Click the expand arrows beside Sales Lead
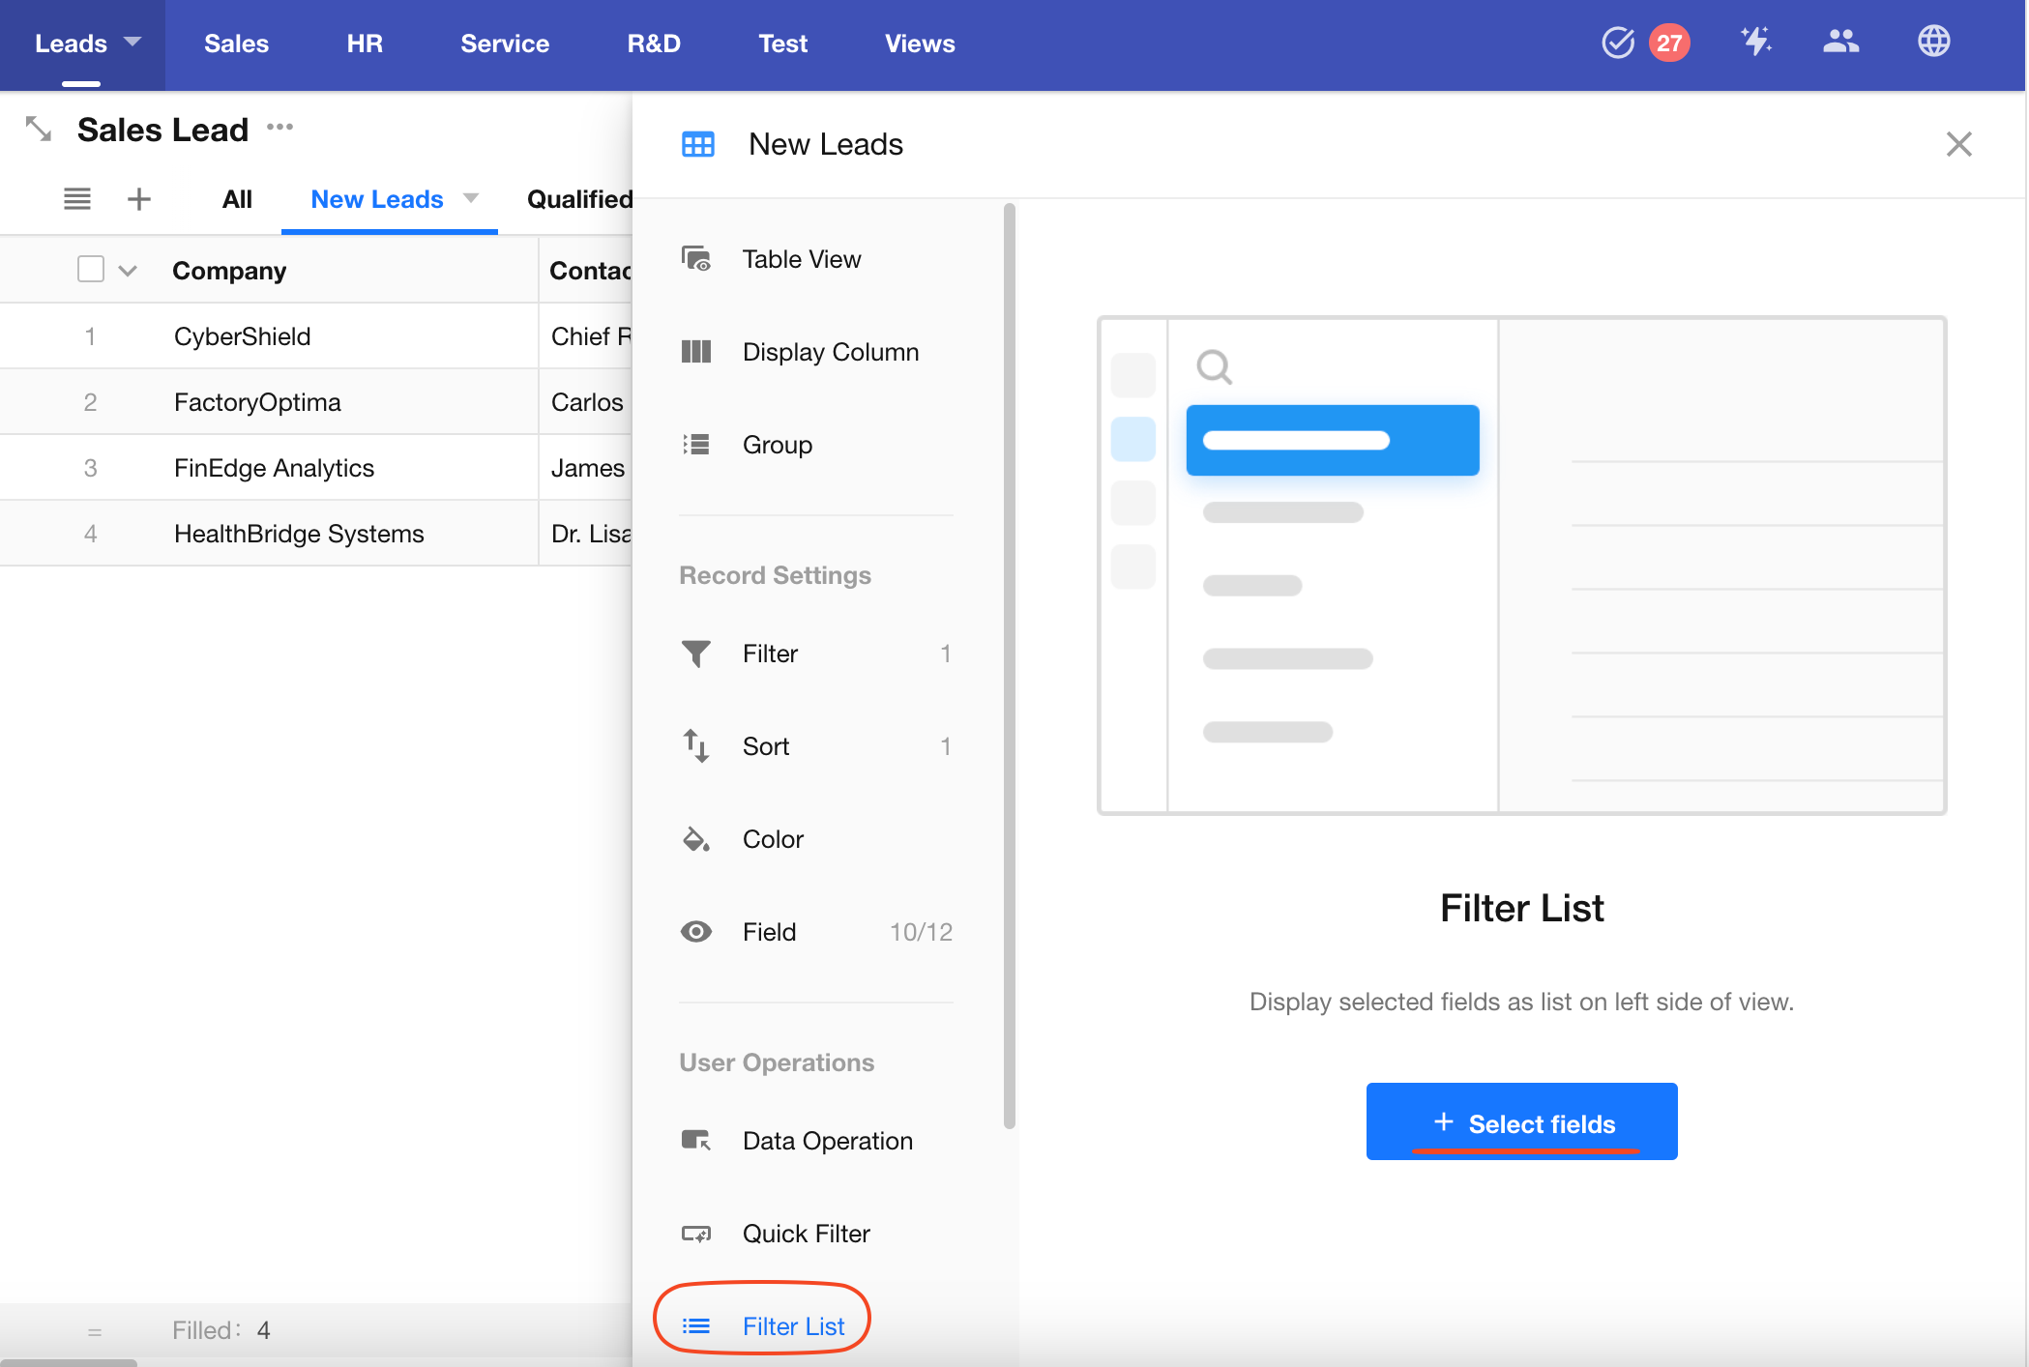This screenshot has height=1367, width=2029. click(x=39, y=129)
